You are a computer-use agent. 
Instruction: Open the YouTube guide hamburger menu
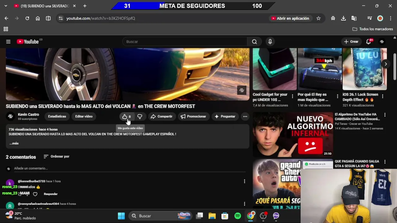tap(8, 42)
